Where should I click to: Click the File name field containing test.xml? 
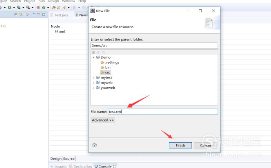pyautogui.click(x=163, y=112)
